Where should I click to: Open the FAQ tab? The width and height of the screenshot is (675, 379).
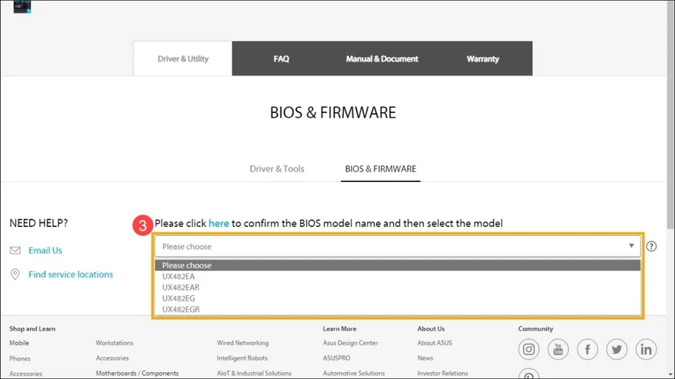281,58
